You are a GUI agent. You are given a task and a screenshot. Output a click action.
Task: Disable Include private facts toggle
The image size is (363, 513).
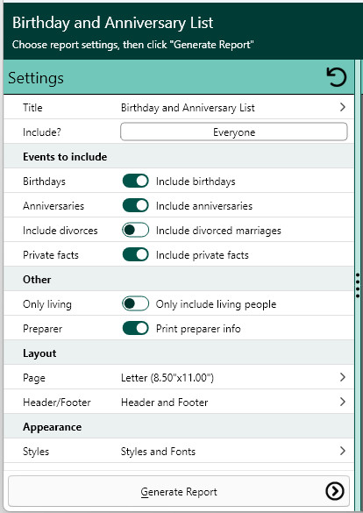pos(135,254)
